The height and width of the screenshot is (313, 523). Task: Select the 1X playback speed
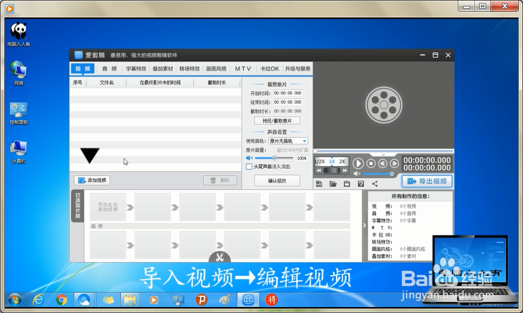[x=332, y=161]
